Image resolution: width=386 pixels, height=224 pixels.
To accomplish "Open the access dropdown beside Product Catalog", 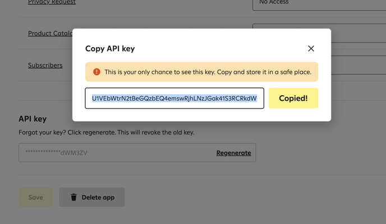I will pyautogui.click(x=359, y=33).
